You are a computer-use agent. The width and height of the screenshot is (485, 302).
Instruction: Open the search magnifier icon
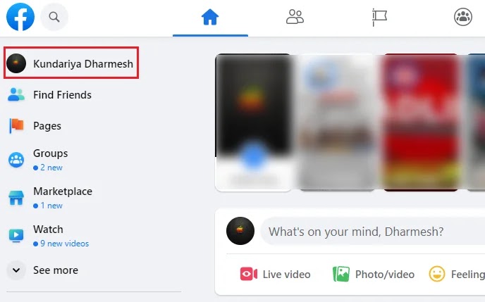tap(54, 17)
